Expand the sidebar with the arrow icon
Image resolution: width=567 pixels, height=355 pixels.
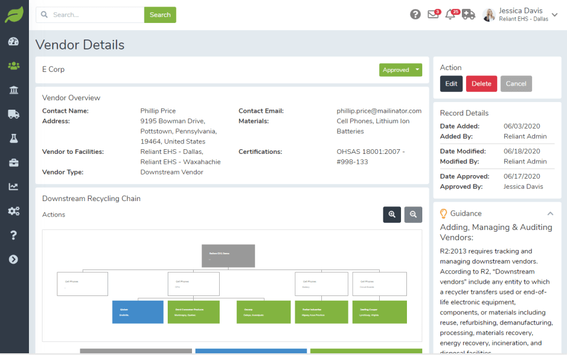click(x=14, y=259)
